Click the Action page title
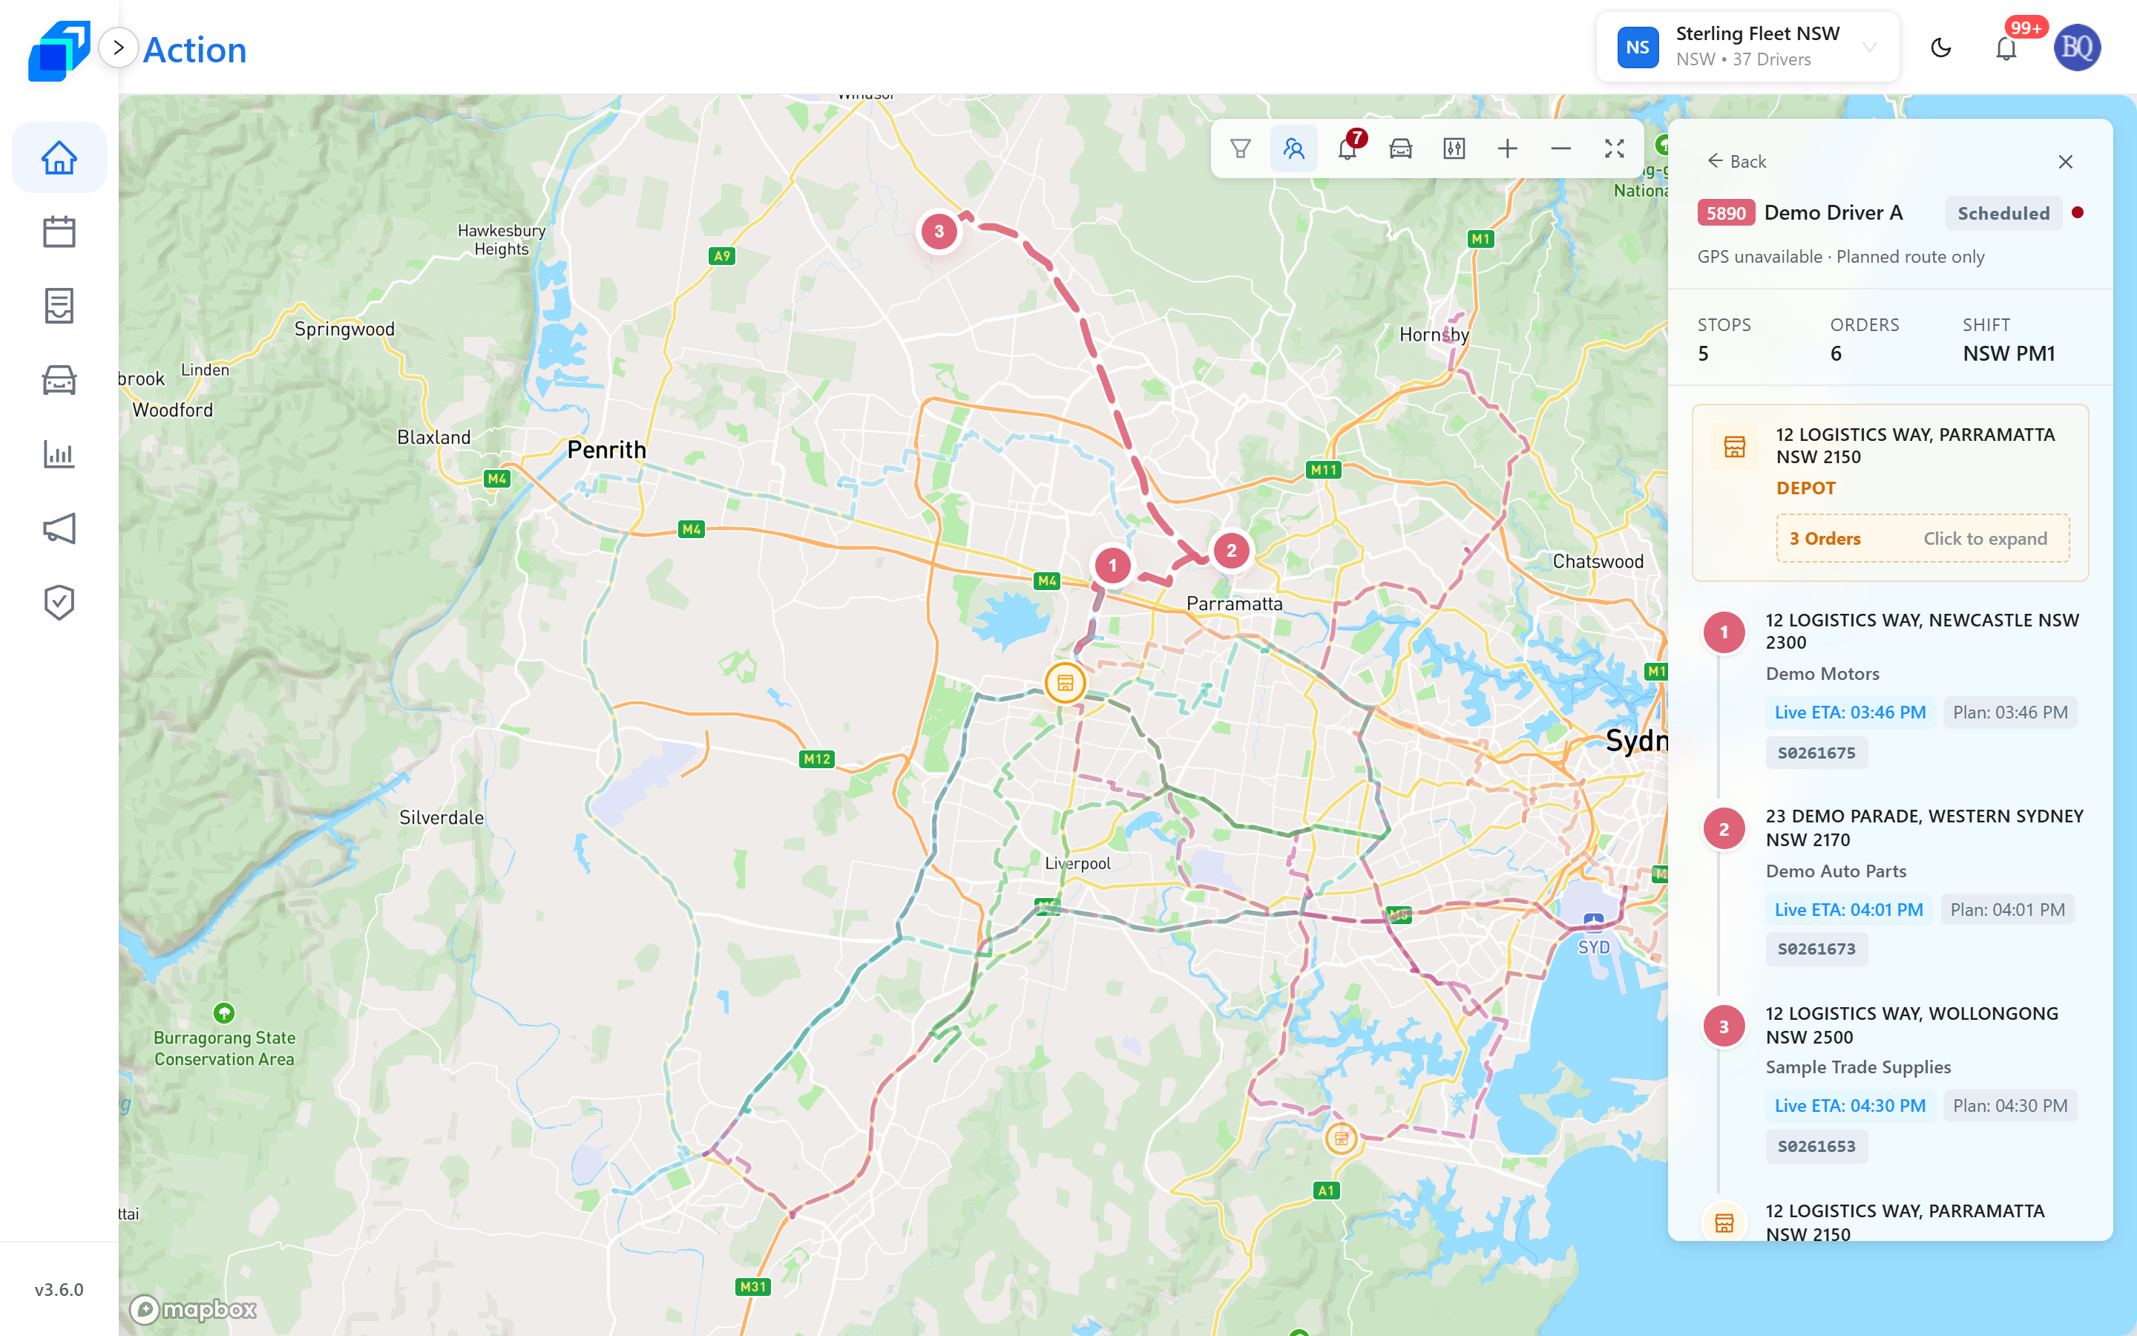The width and height of the screenshot is (2137, 1336). click(x=194, y=50)
